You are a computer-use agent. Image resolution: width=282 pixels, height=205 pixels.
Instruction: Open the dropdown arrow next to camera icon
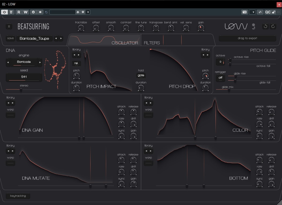pos(253,12)
